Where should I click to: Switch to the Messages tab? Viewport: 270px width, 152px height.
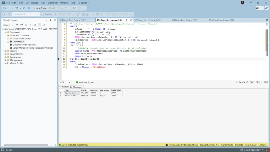76,87
